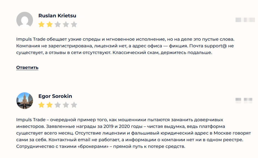
Task: Open Ruslan Krietsu's default gray avatar
Action: click(x=25, y=20)
